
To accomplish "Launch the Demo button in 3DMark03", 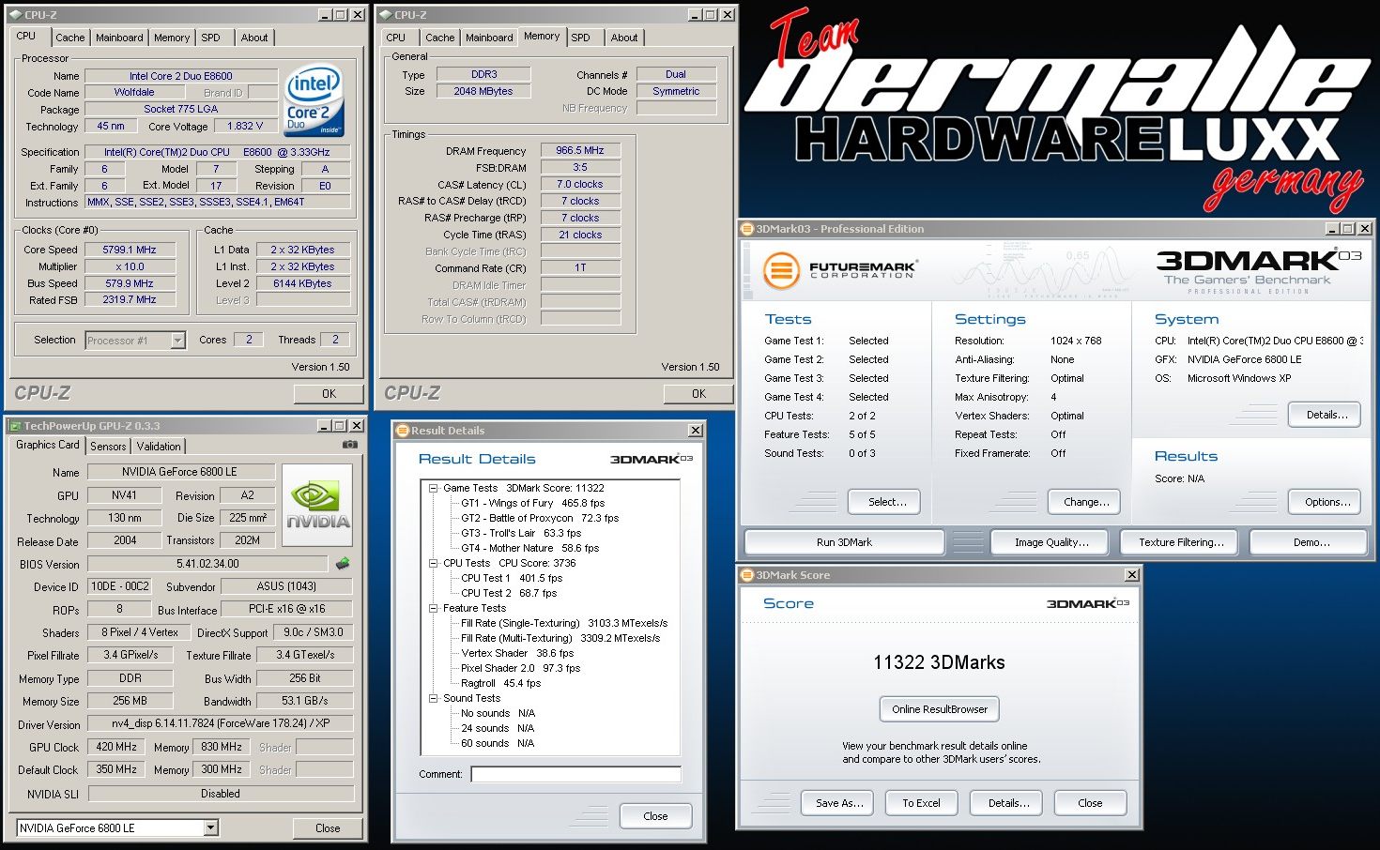I will (1311, 542).
